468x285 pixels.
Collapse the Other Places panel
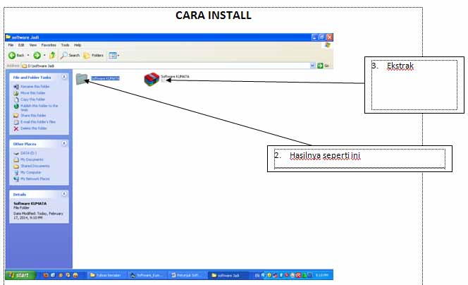(x=64, y=143)
